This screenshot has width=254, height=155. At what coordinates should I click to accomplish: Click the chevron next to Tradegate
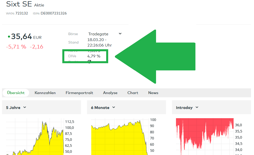click(120, 34)
